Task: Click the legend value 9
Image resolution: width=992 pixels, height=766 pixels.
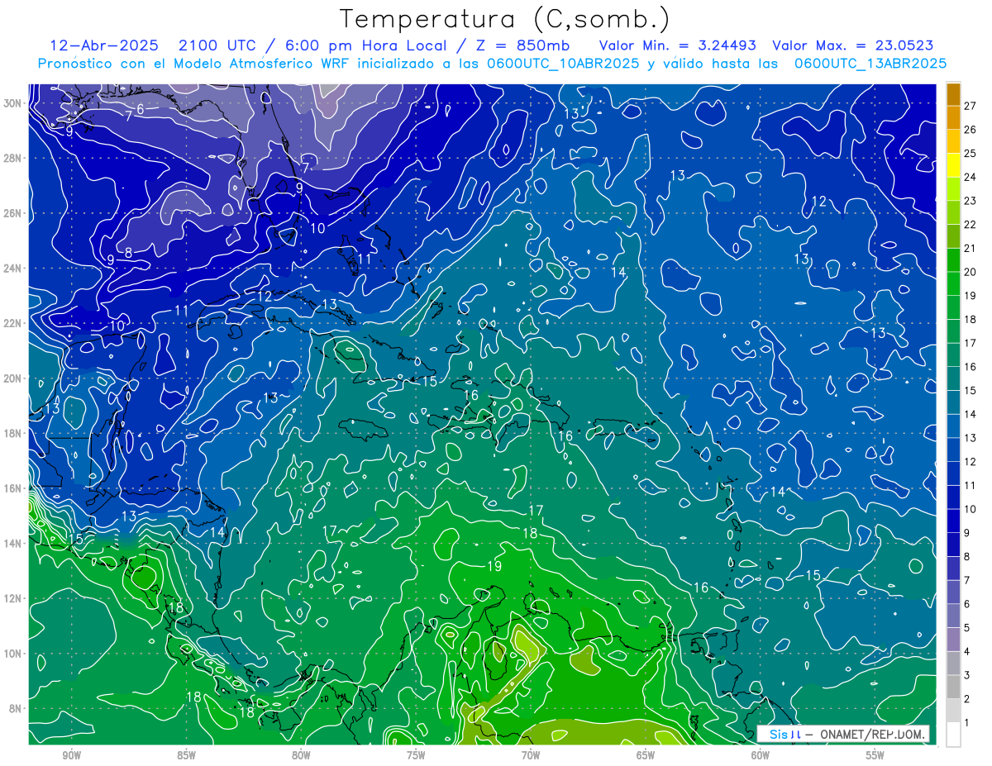Action: point(967,533)
